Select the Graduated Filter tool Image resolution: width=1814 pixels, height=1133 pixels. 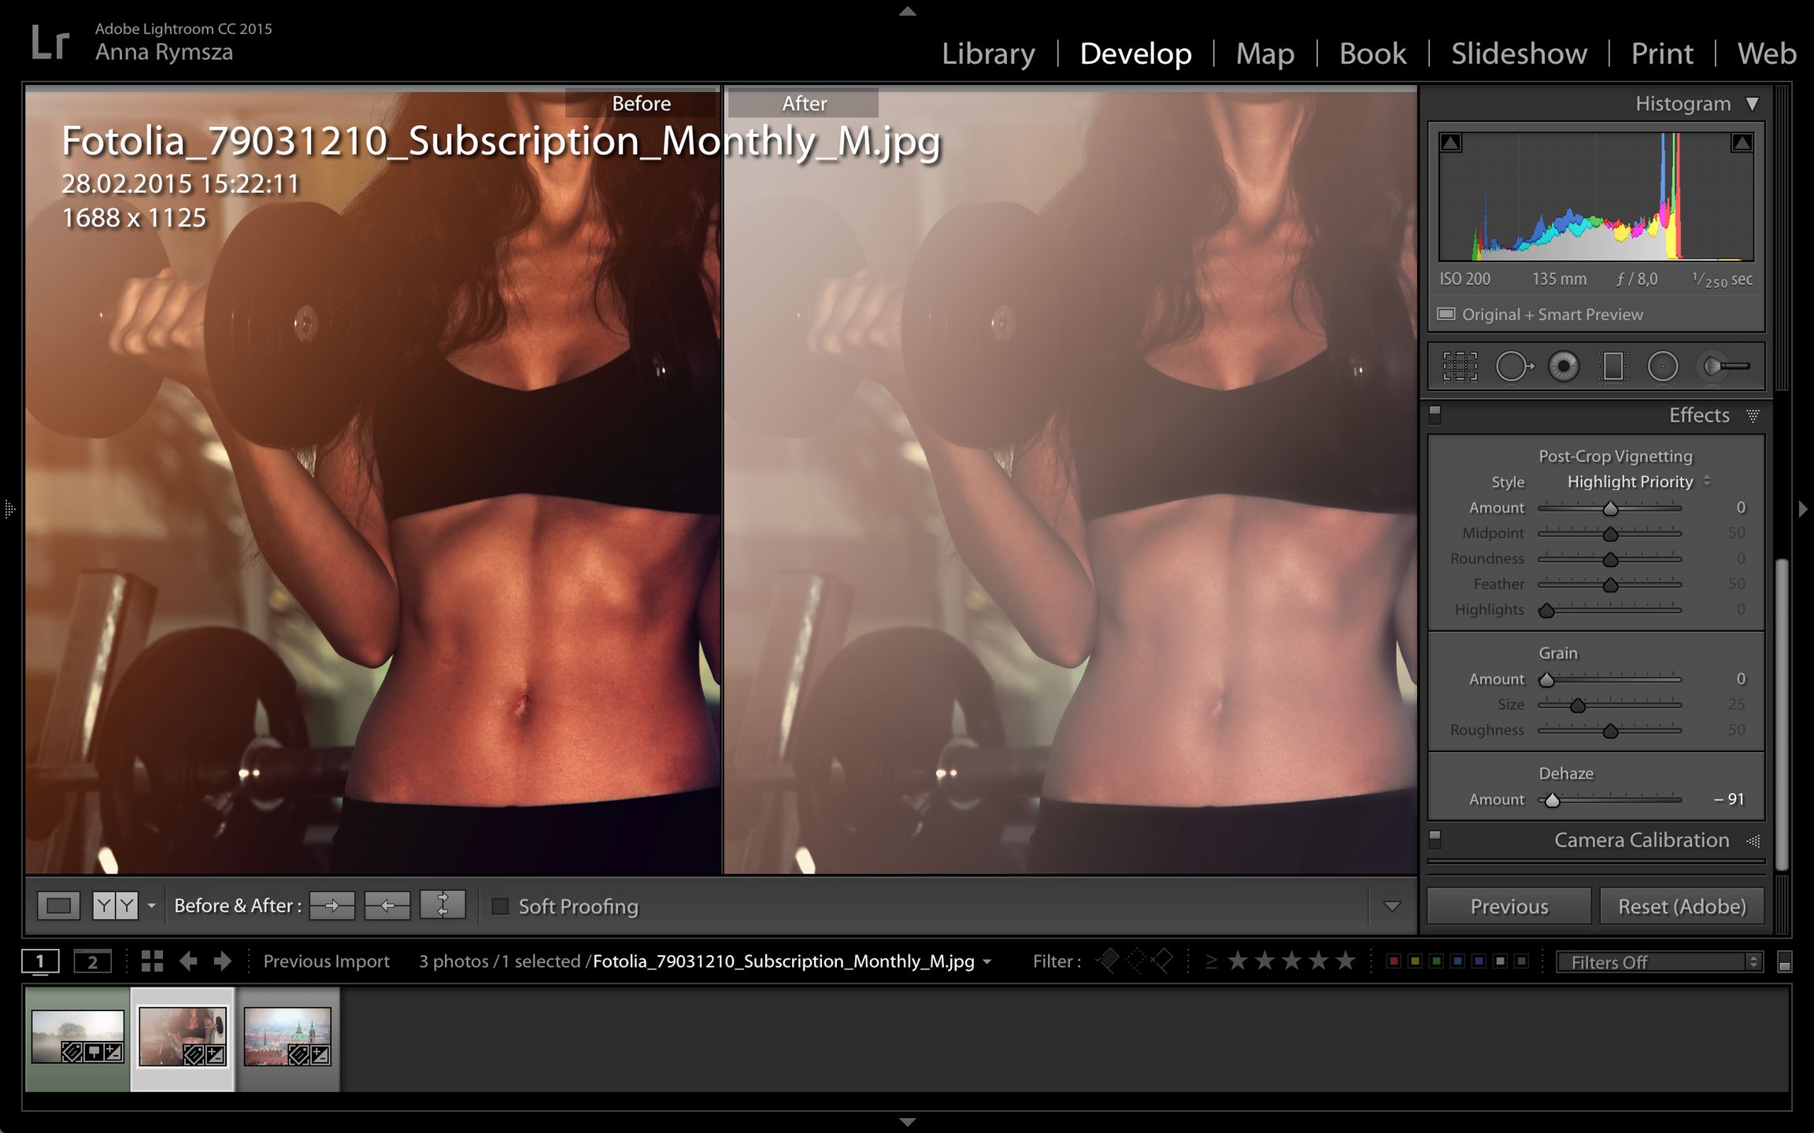[x=1612, y=367]
